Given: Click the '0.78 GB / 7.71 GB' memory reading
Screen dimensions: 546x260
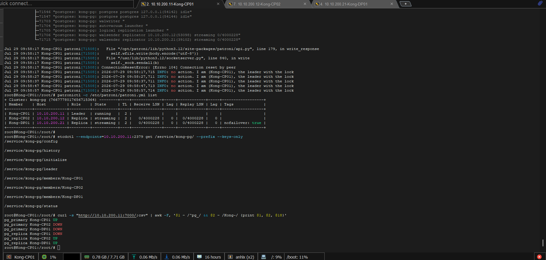Looking at the screenshot, I should pyautogui.click(x=108, y=257).
